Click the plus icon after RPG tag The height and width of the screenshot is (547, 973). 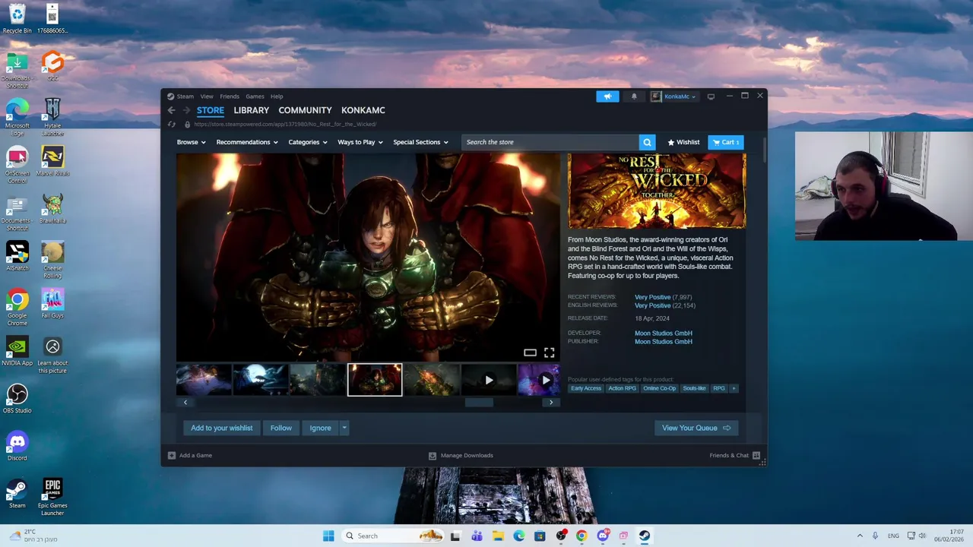(734, 388)
